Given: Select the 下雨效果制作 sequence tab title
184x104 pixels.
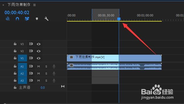Looking at the screenshot, I should tap(19, 5).
